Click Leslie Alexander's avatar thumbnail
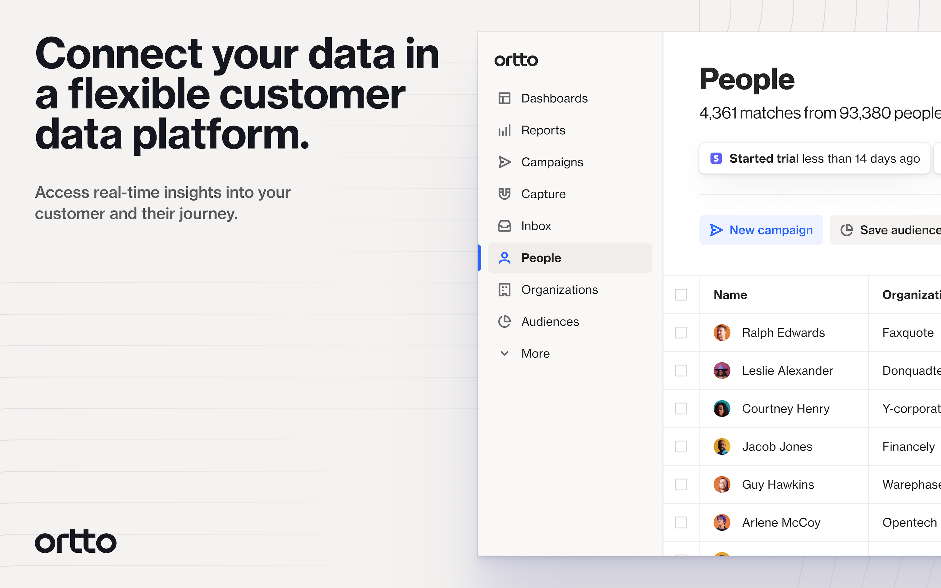941x588 pixels. pos(722,371)
